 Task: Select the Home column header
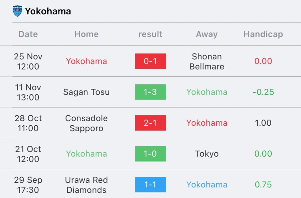coord(86,34)
